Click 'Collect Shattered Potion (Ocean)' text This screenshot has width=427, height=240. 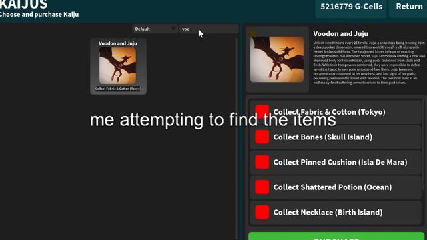(332, 187)
